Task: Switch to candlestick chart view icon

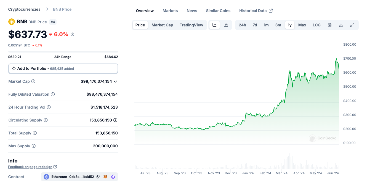Action: [x=226, y=25]
